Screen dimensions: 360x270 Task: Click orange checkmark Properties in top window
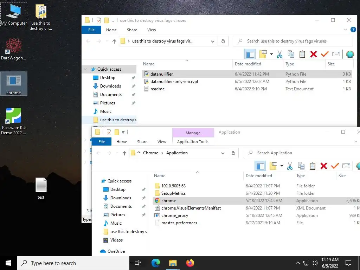click(x=324, y=54)
